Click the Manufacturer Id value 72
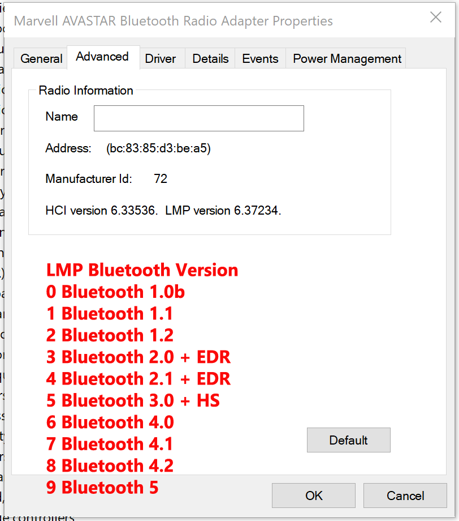 pyautogui.click(x=161, y=179)
